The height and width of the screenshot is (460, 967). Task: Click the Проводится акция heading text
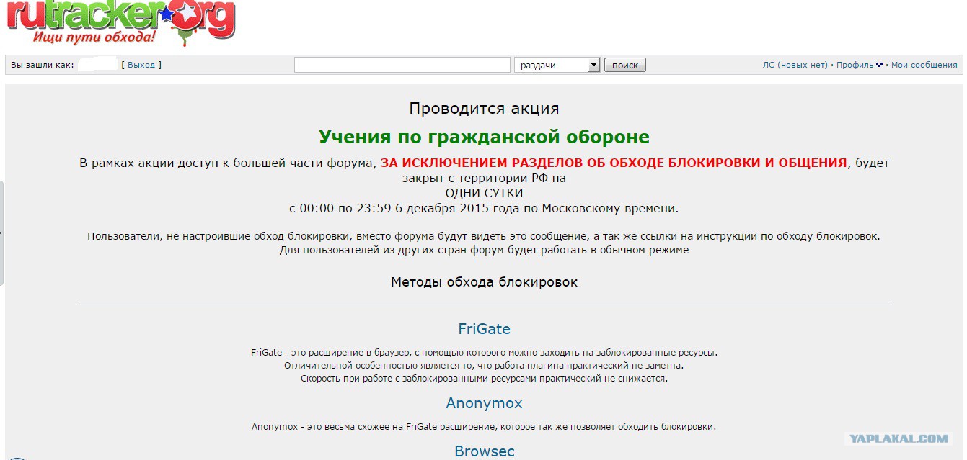pyautogui.click(x=485, y=109)
